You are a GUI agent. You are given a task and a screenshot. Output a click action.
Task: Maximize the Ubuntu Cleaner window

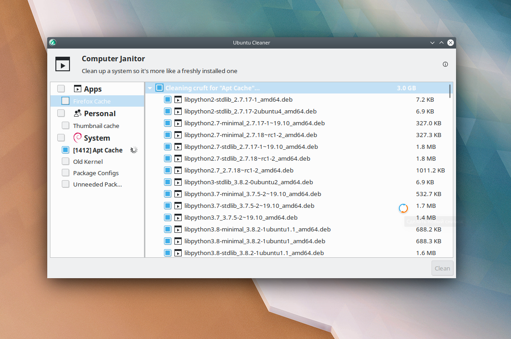tap(441, 43)
